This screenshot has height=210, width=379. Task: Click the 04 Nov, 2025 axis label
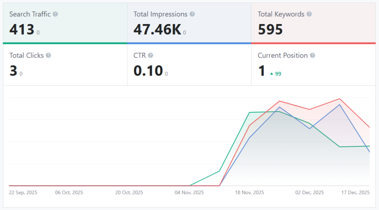[189, 192]
